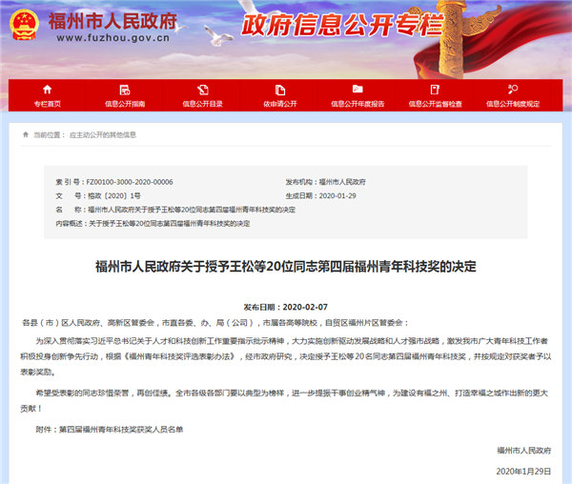The image size is (572, 484).
Task: Go to 信息公开年度报告 menu label
Action: coord(358,104)
